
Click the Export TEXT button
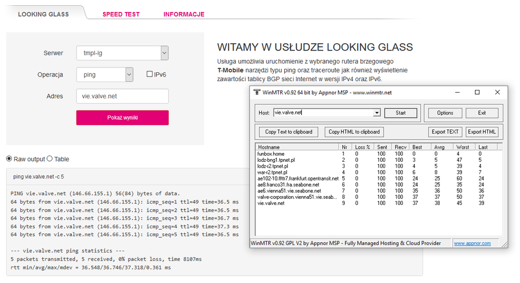pos(445,132)
